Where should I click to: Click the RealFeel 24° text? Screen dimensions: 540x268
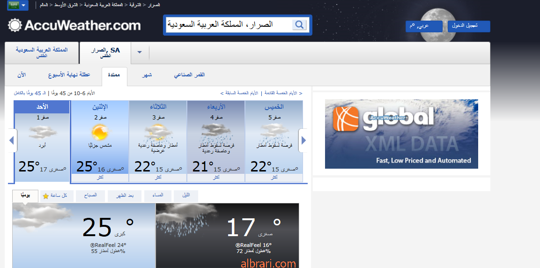(x=107, y=245)
